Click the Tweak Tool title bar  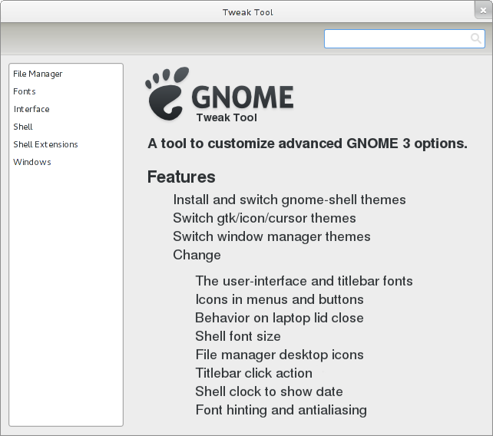pos(247,12)
